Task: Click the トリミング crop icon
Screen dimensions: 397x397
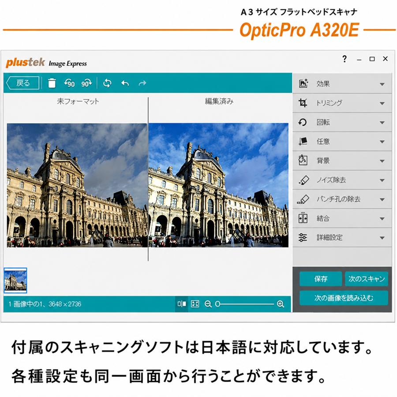Action: click(303, 102)
